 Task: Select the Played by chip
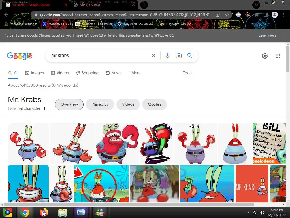pos(100,104)
